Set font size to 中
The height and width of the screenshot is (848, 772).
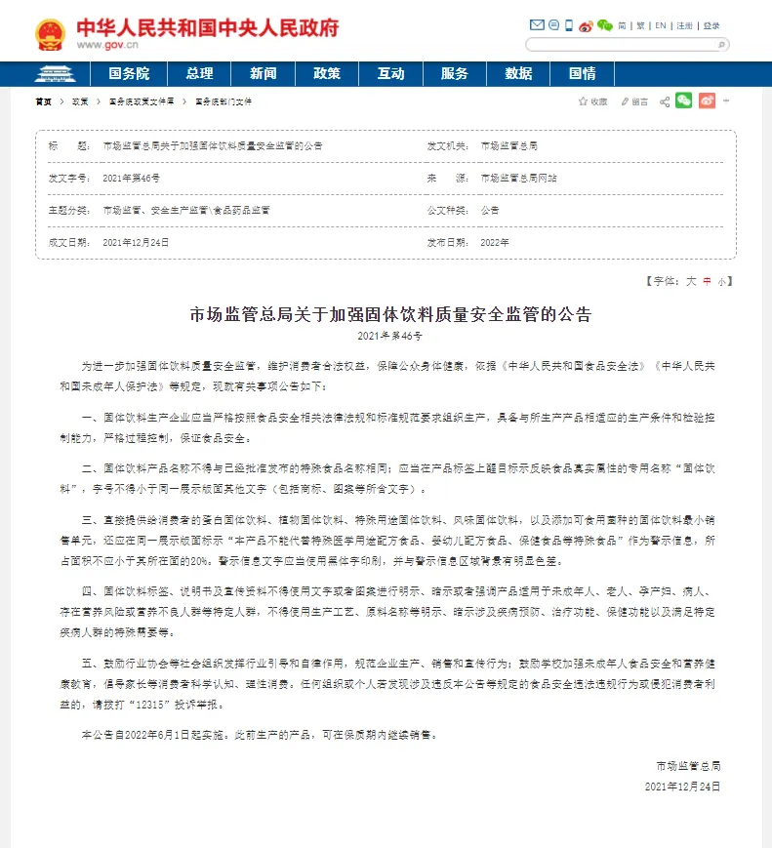click(x=707, y=281)
